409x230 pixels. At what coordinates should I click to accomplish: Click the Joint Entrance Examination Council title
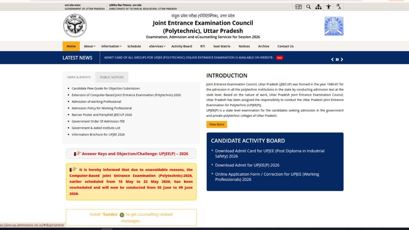203,27
